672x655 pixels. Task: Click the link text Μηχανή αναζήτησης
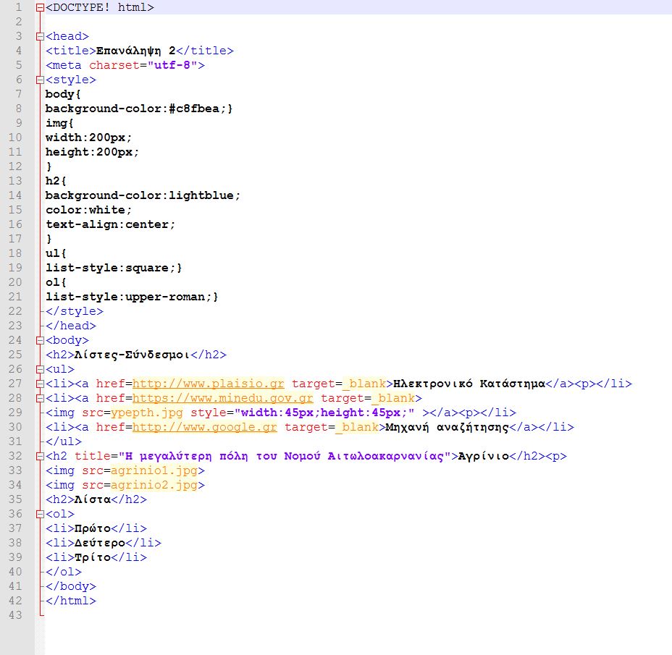tap(447, 427)
